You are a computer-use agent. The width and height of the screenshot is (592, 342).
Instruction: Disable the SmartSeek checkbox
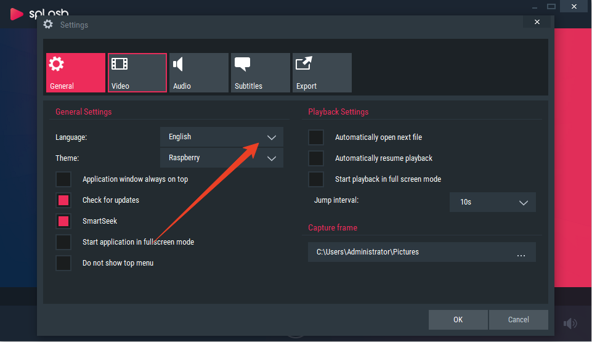63,221
